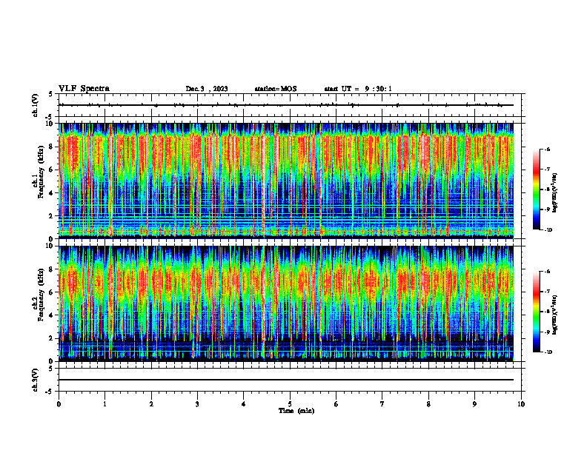
Task: Click the "5" tick label on ch.1(V) axis
Action: point(50,94)
